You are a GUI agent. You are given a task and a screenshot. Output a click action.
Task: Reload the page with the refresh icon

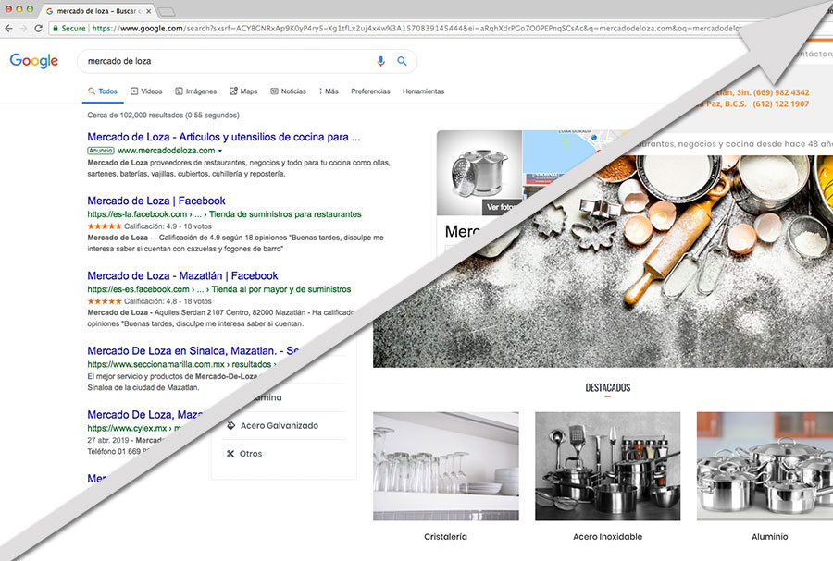click(x=38, y=28)
